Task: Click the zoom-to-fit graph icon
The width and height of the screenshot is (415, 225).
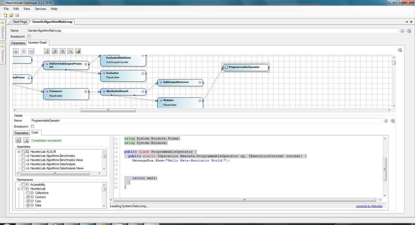Action: point(55,51)
